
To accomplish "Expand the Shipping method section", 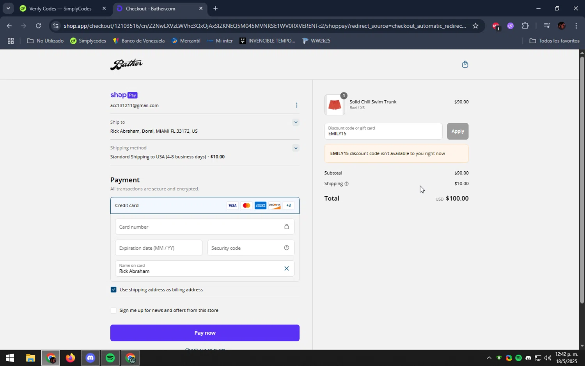I will tap(296, 148).
